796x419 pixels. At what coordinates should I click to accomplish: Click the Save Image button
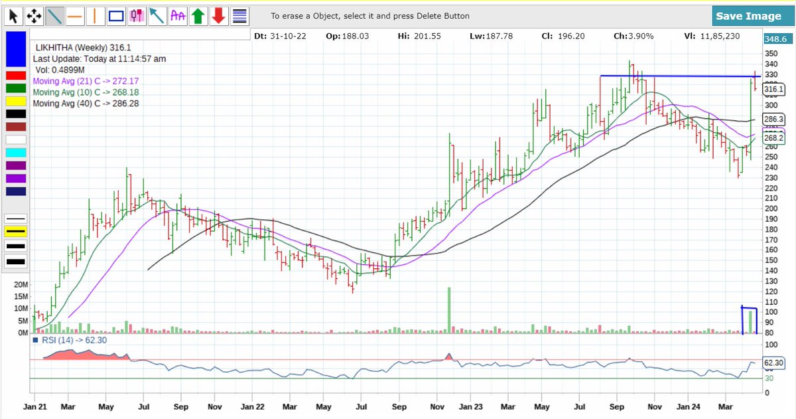point(752,15)
